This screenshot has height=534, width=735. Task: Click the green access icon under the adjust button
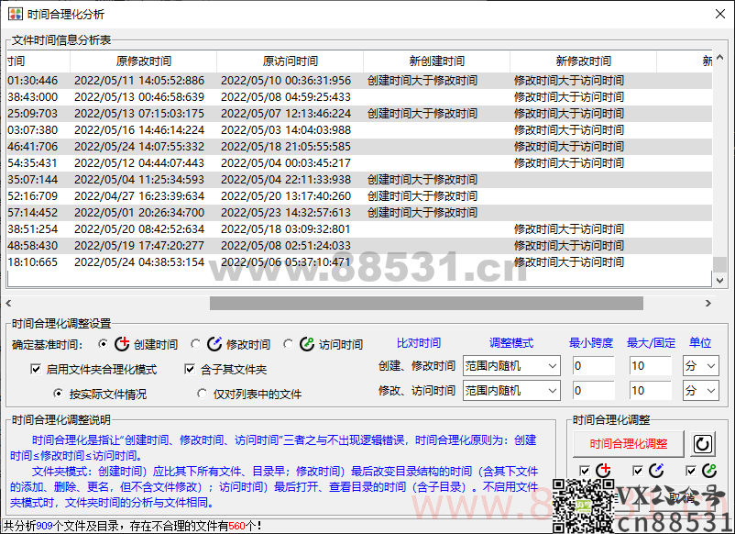(709, 470)
